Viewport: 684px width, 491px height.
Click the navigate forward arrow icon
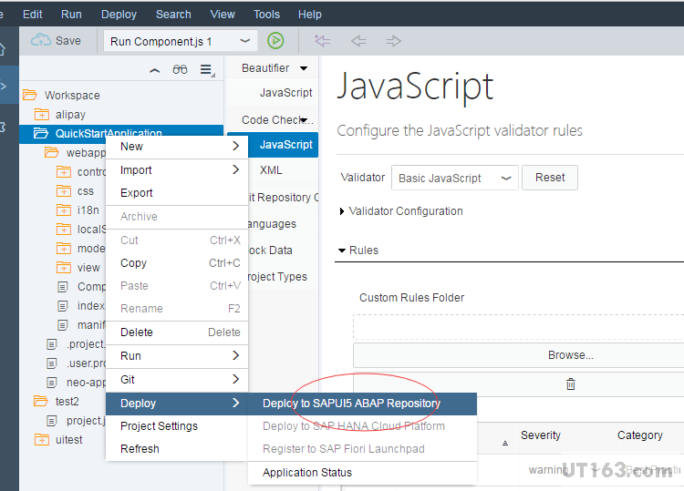[x=393, y=41]
